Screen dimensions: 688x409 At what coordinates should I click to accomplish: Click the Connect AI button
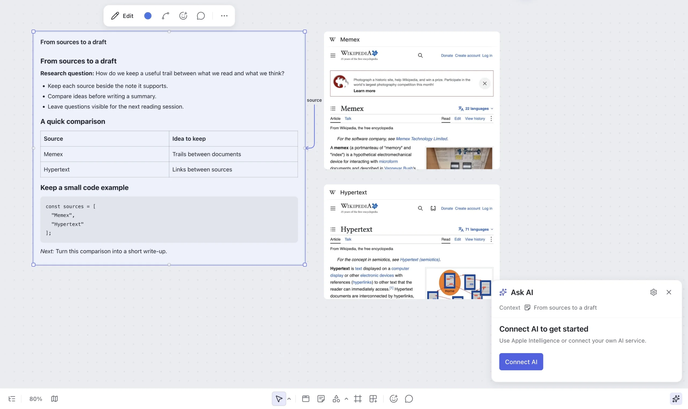521,362
